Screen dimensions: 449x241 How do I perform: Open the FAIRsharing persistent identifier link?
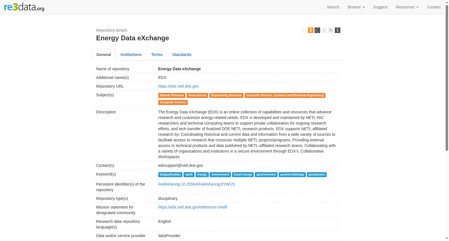click(x=196, y=184)
